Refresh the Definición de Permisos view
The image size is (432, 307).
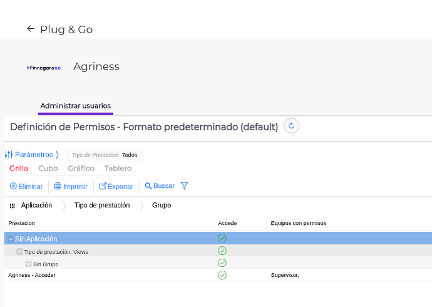click(x=291, y=126)
